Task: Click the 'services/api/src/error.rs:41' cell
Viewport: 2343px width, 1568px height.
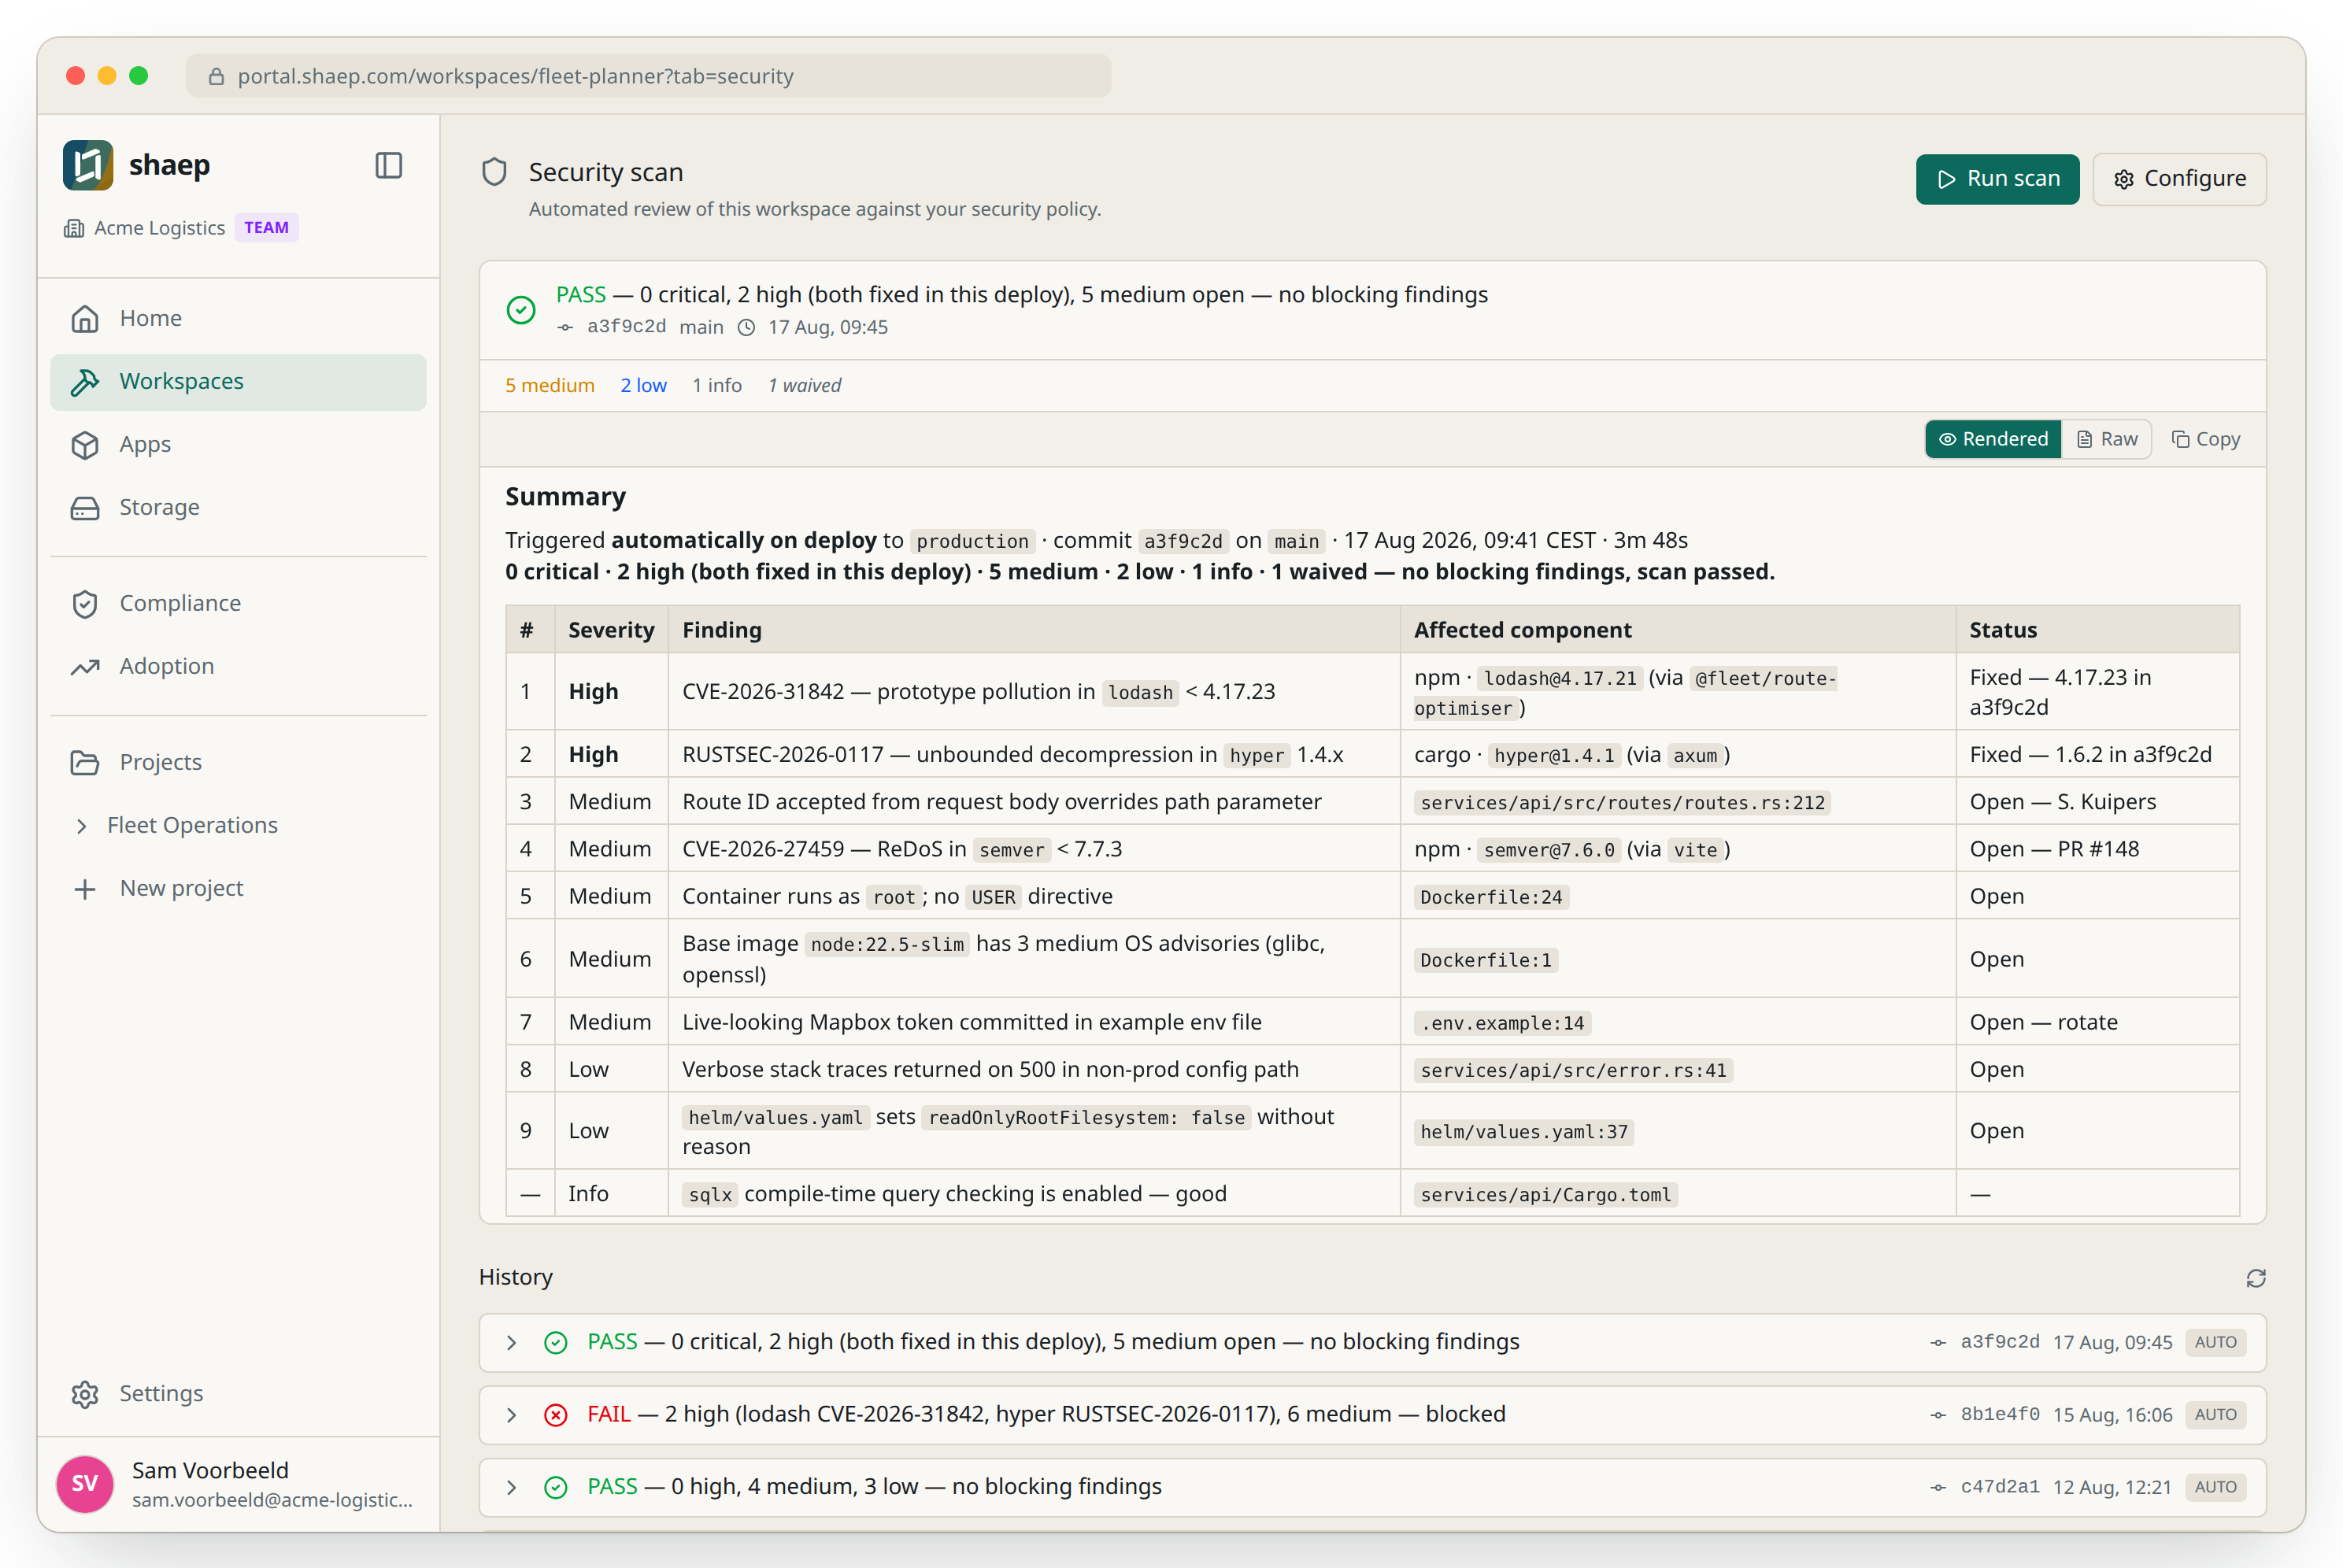Action: [1677, 1069]
